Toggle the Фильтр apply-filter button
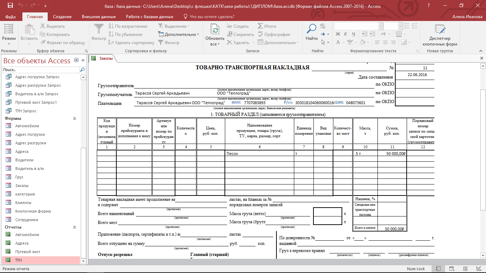This screenshot has width=486, height=273. [169, 43]
